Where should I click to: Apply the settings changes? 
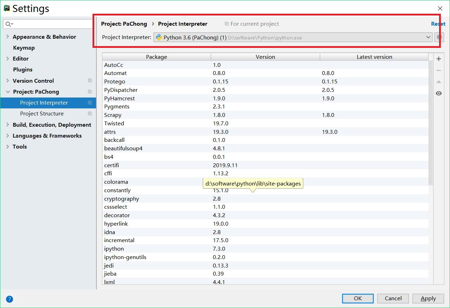(428, 298)
